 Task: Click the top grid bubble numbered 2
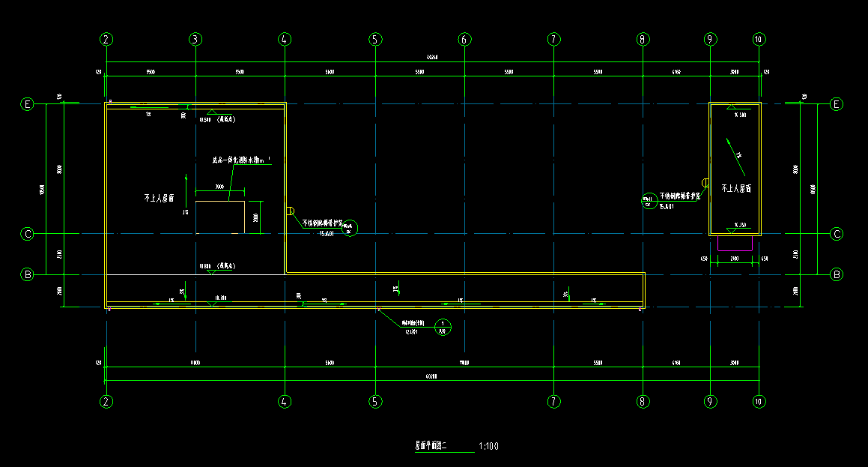(107, 39)
